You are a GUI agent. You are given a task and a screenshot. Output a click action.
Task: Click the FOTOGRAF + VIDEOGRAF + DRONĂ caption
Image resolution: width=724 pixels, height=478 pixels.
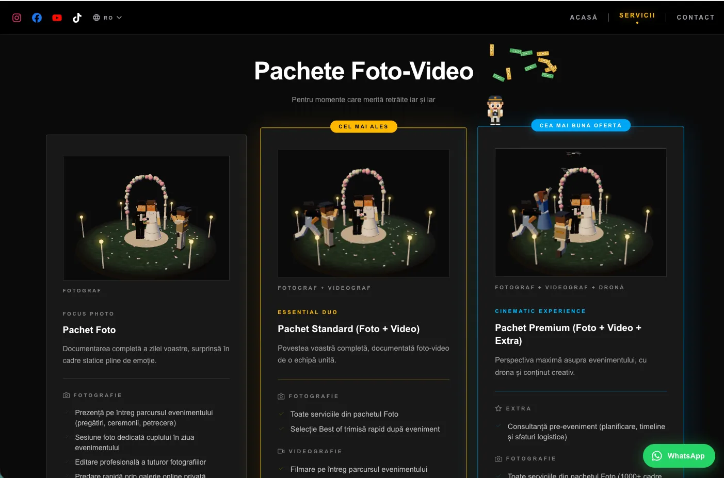point(559,287)
